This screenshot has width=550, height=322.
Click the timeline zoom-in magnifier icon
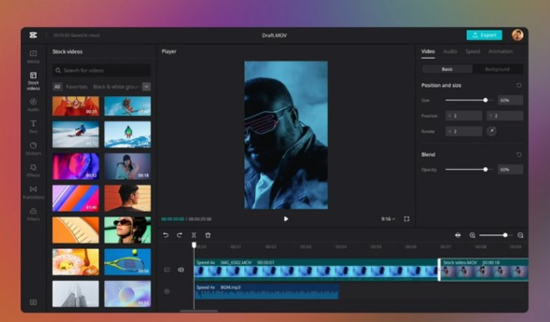[520, 235]
